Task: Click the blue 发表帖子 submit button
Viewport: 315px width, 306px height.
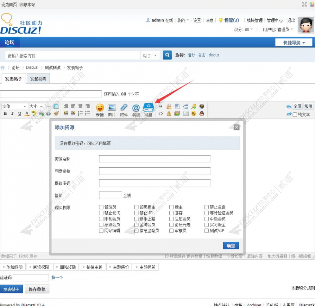Action: (x=11, y=289)
